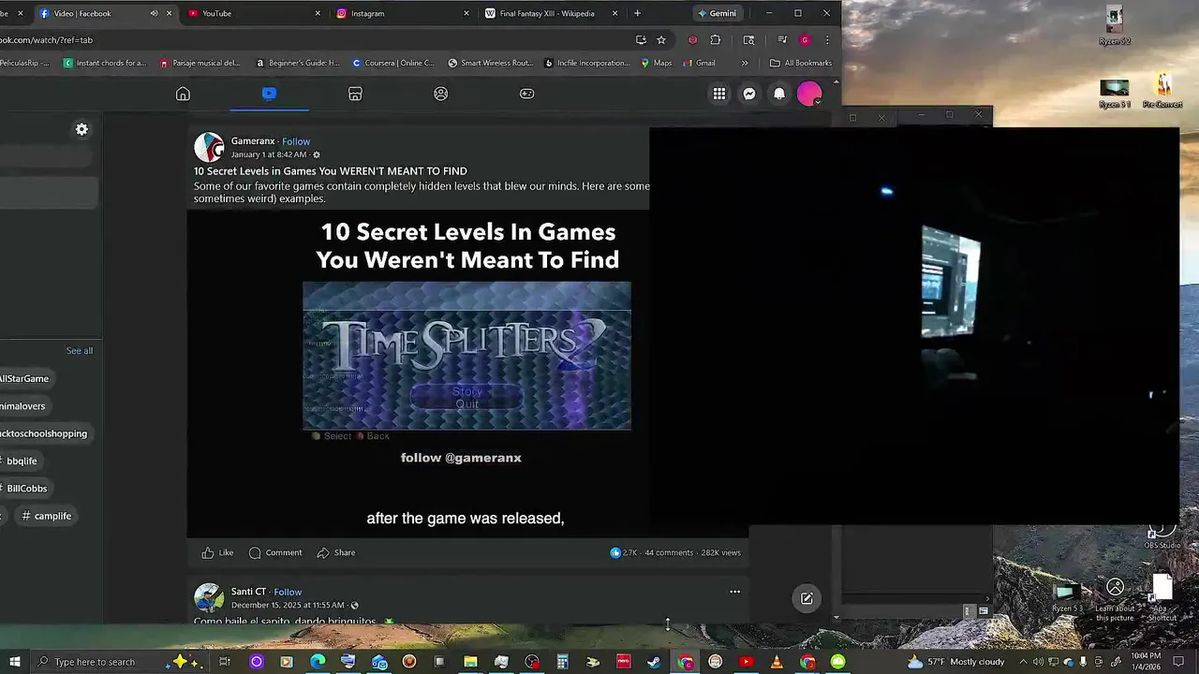Viewport: 1199px width, 674px height.
Task: Open Facebook notifications bell
Action: (x=779, y=94)
